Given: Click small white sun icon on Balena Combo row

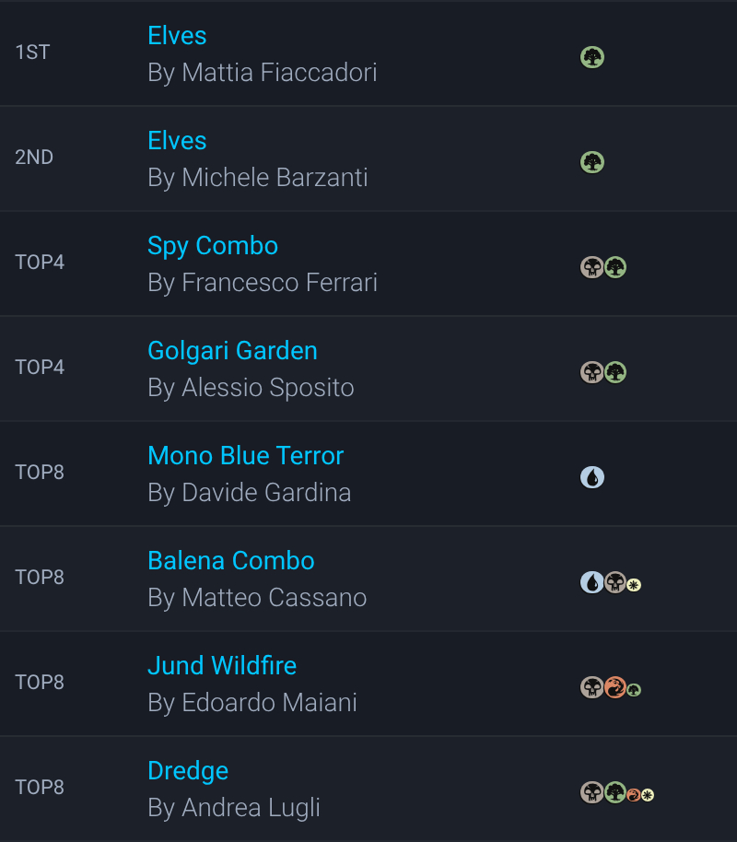Looking at the screenshot, I should click(634, 585).
